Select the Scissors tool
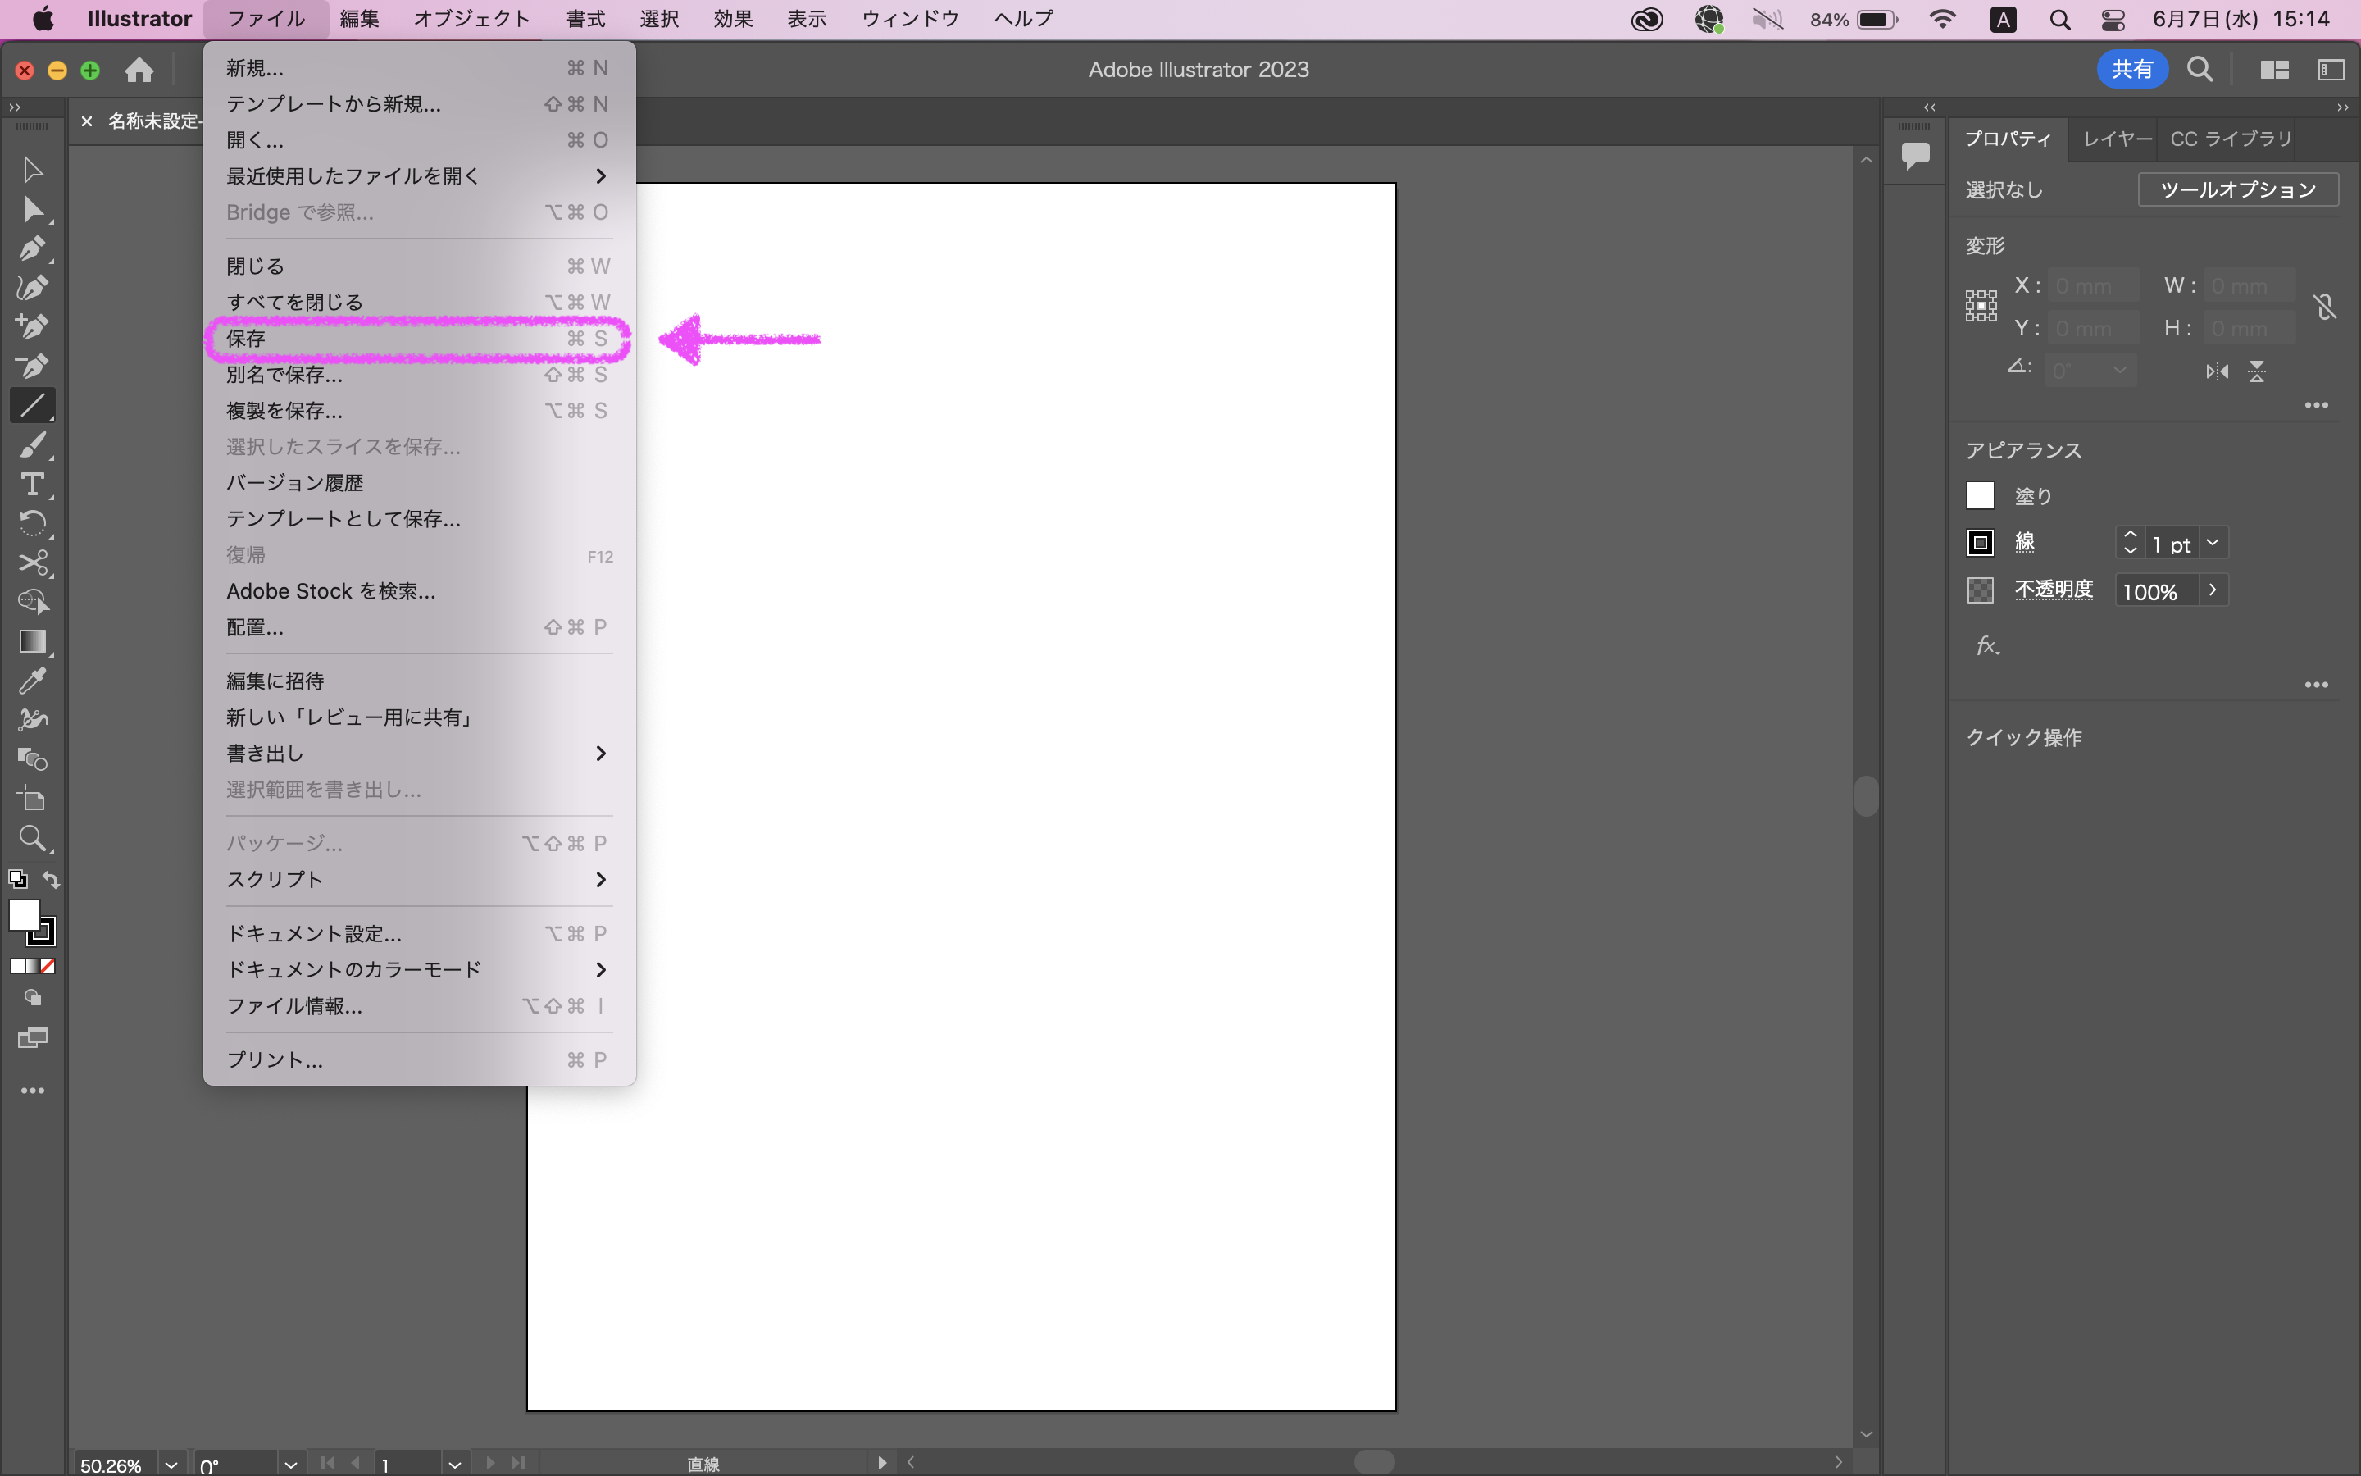2361x1476 pixels. coord(31,563)
